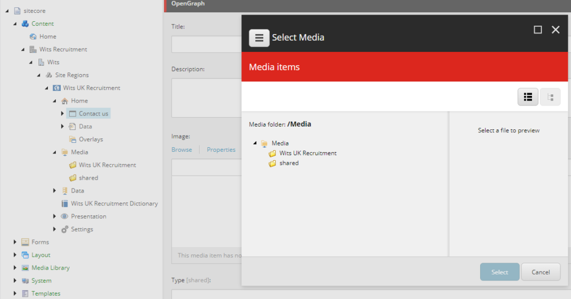Click the Cancel button
Screen dimensions: 571x299
coord(541,272)
